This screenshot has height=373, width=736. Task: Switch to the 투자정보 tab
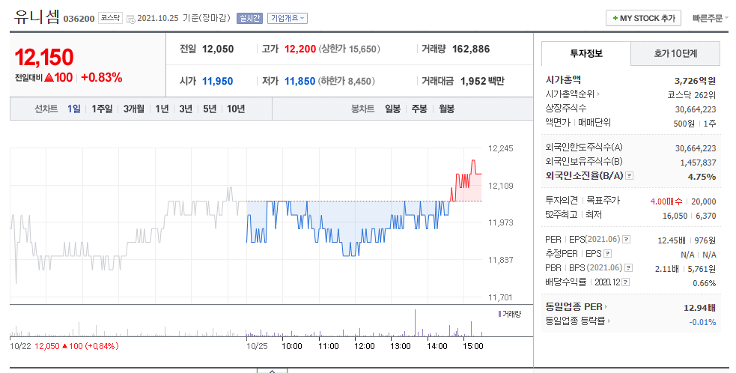pyautogui.click(x=586, y=54)
